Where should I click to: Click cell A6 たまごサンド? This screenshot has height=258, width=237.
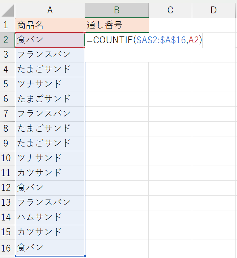tap(50, 99)
